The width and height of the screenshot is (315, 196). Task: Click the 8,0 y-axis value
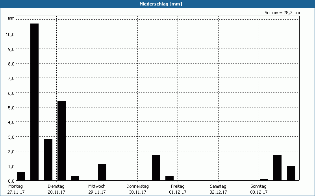(11, 64)
